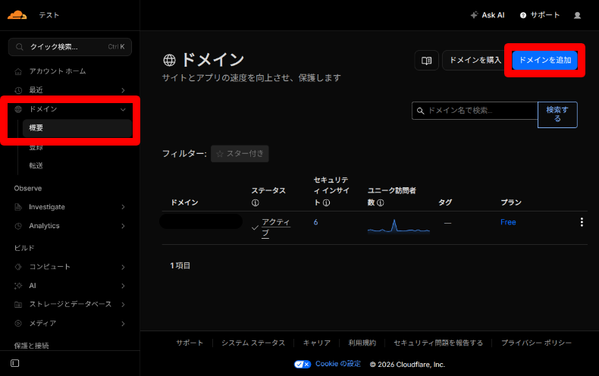The image size is (599, 376).
Task: Open the documentation book icon button
Action: tap(426, 61)
